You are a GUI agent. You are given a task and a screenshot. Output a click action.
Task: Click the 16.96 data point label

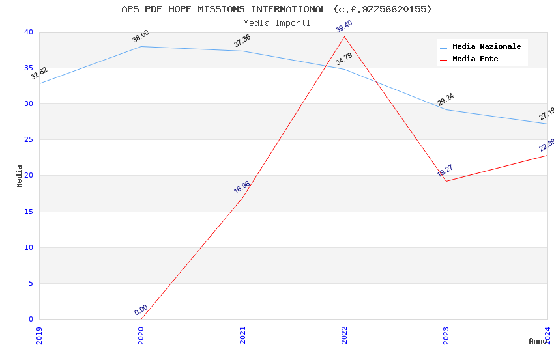point(242,187)
